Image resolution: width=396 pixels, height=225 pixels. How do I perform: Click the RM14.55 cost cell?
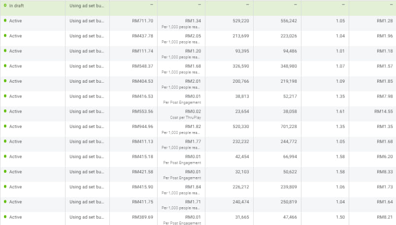point(384,111)
